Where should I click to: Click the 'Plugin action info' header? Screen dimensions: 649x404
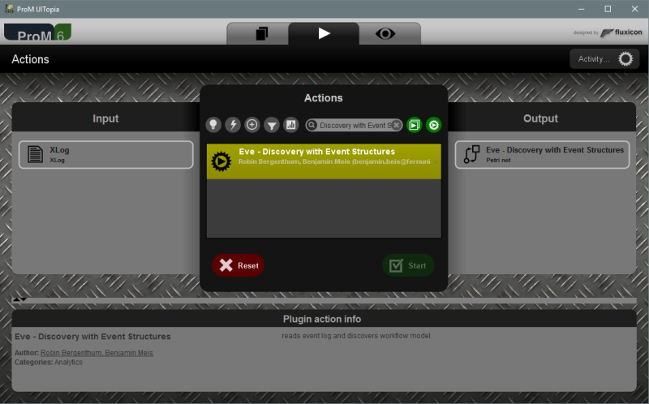(322, 319)
